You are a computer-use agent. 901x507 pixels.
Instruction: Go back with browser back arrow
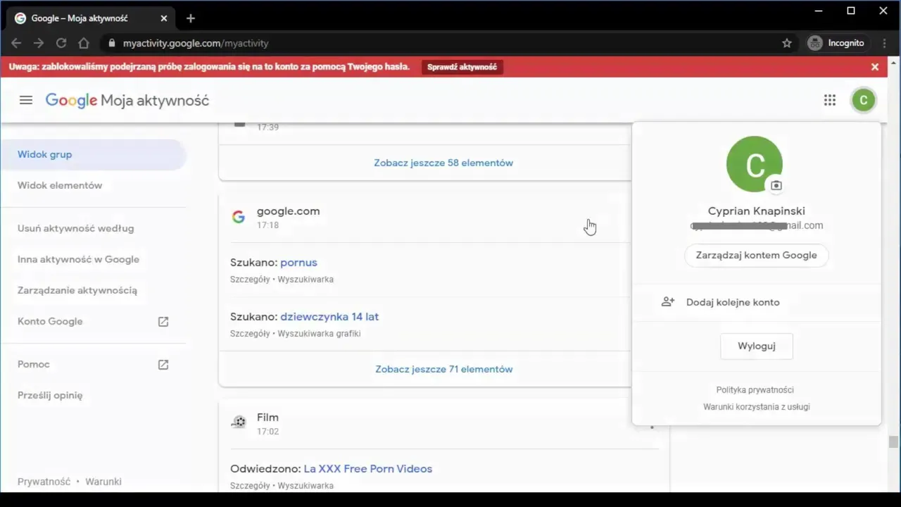tap(16, 43)
